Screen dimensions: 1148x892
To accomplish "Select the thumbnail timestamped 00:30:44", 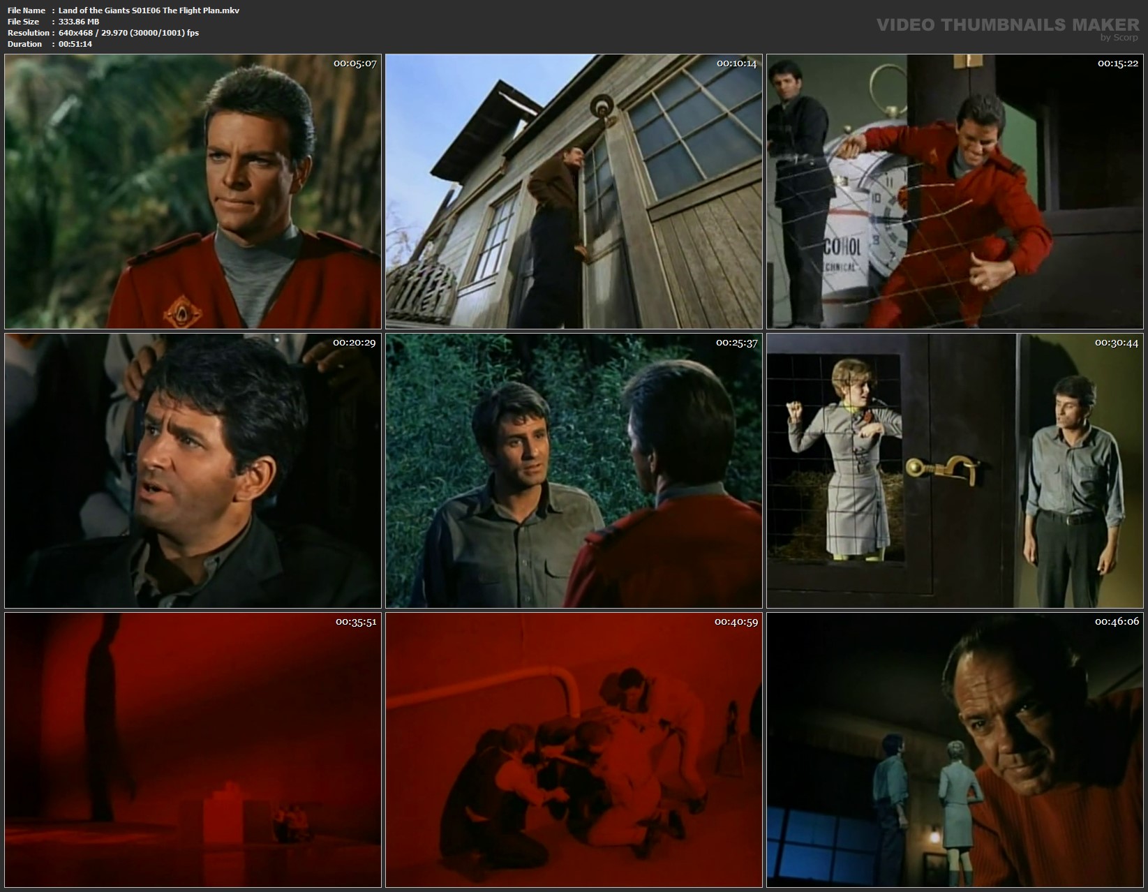I will (x=955, y=470).
